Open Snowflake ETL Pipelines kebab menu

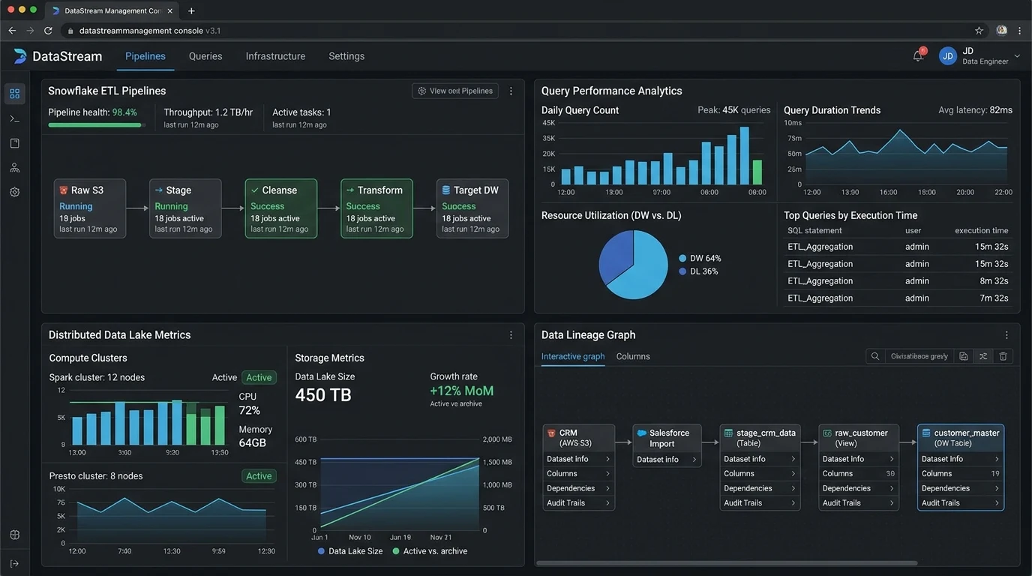tap(511, 91)
